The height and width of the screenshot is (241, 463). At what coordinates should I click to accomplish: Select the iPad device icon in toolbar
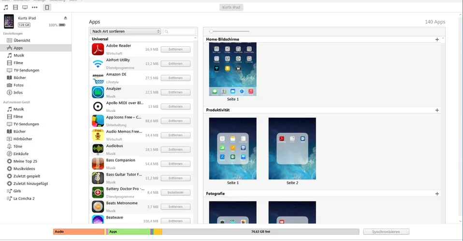point(47,8)
